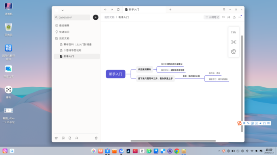Switch to the 新手入门 tab
277x155 pixels.
(144, 9)
